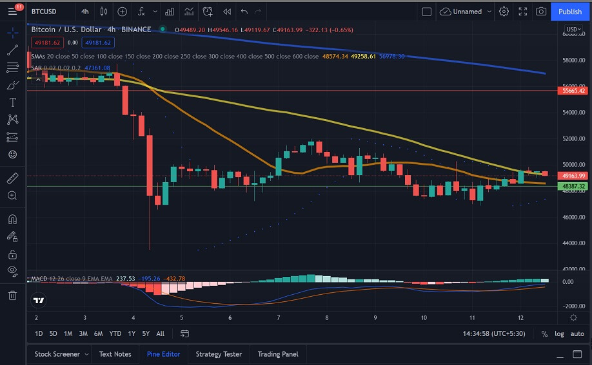Open the Trading Panel tab
The width and height of the screenshot is (592, 365).
point(278,354)
